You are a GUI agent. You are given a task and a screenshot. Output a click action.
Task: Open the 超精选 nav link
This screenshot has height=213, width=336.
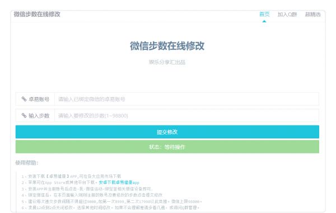(312, 15)
